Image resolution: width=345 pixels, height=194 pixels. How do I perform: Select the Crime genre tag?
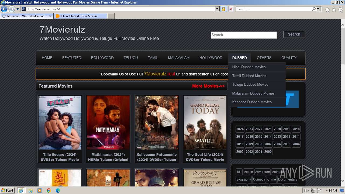272,179
